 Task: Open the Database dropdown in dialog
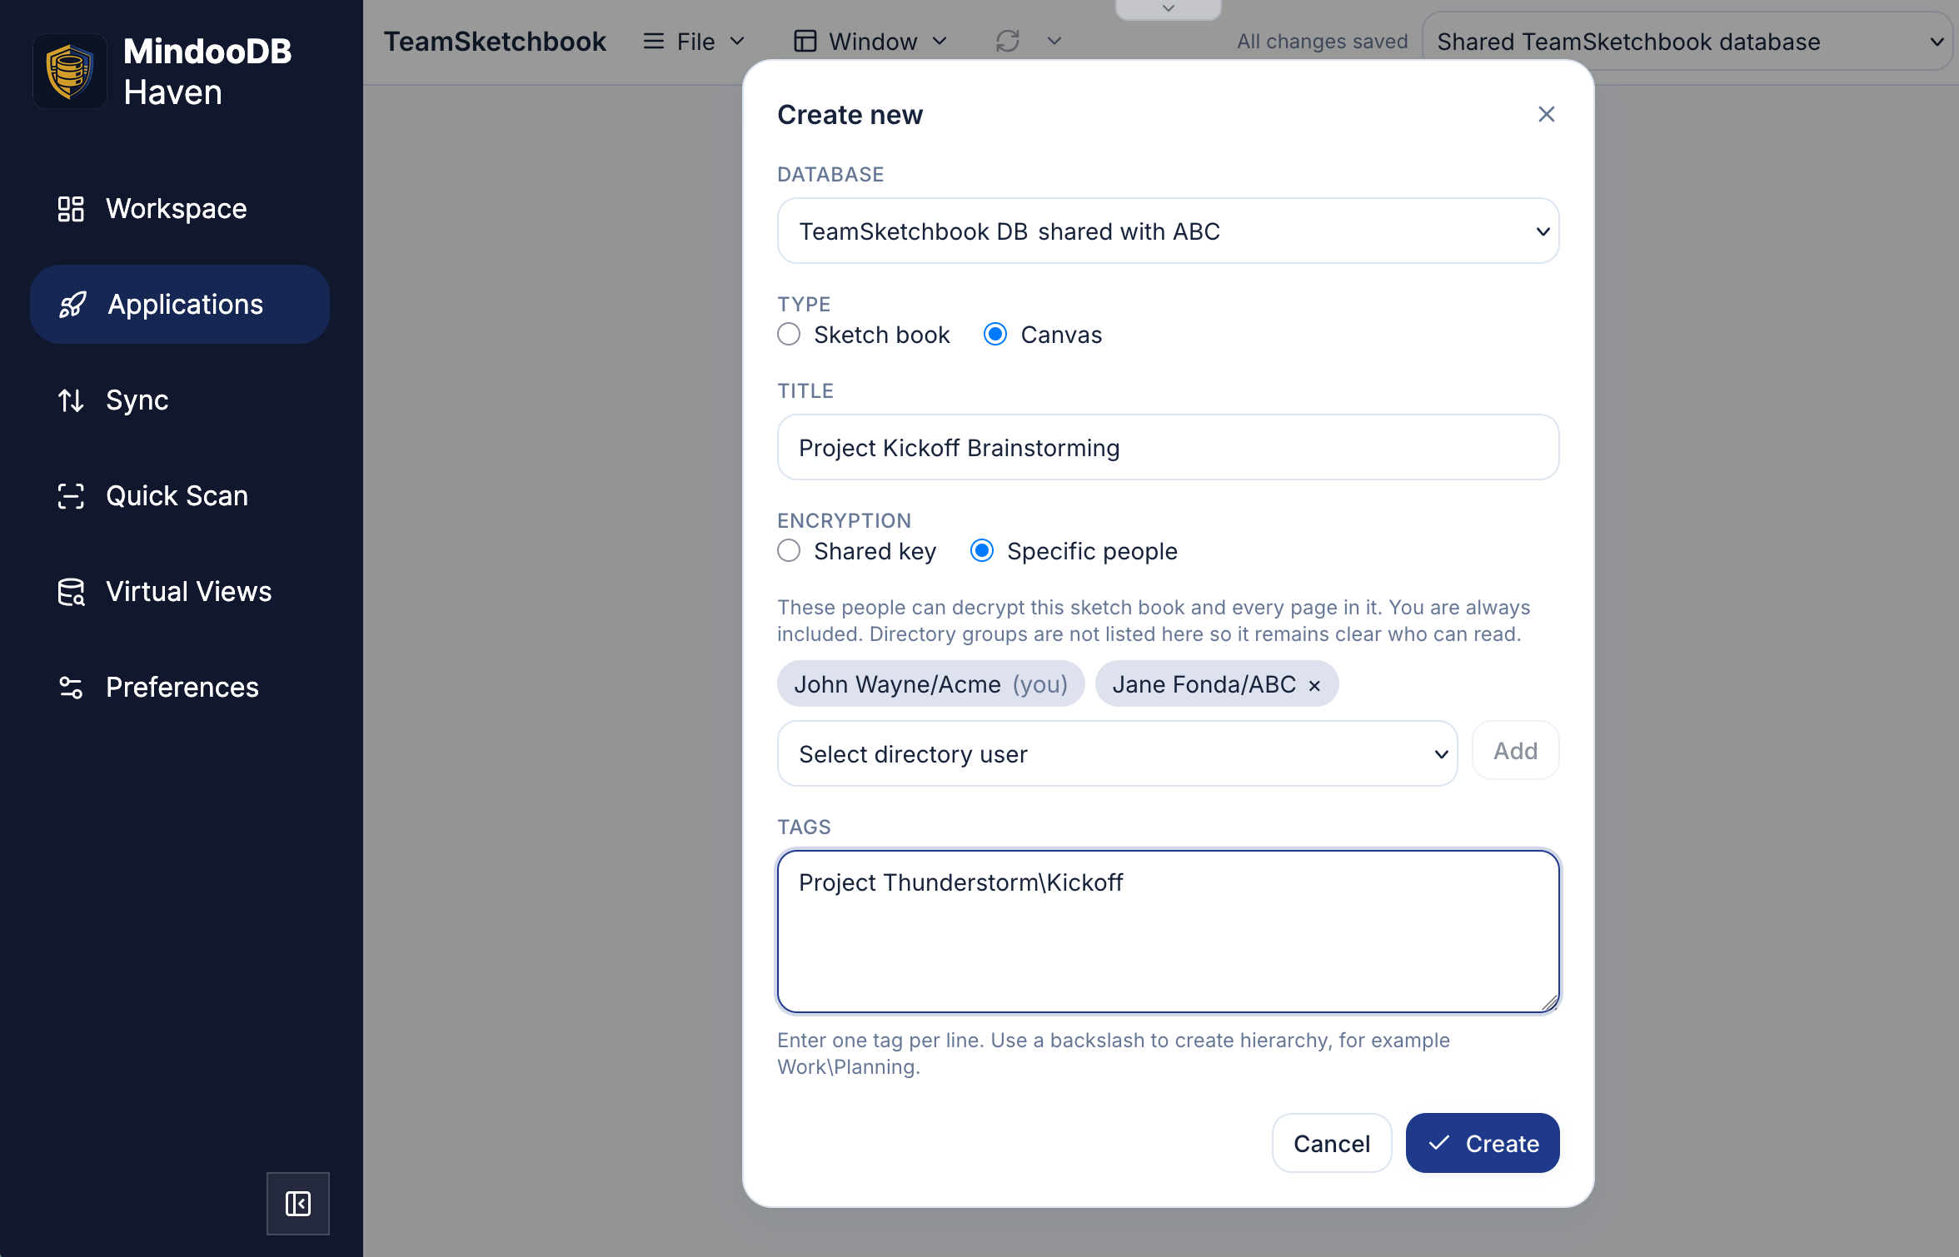[1168, 231]
